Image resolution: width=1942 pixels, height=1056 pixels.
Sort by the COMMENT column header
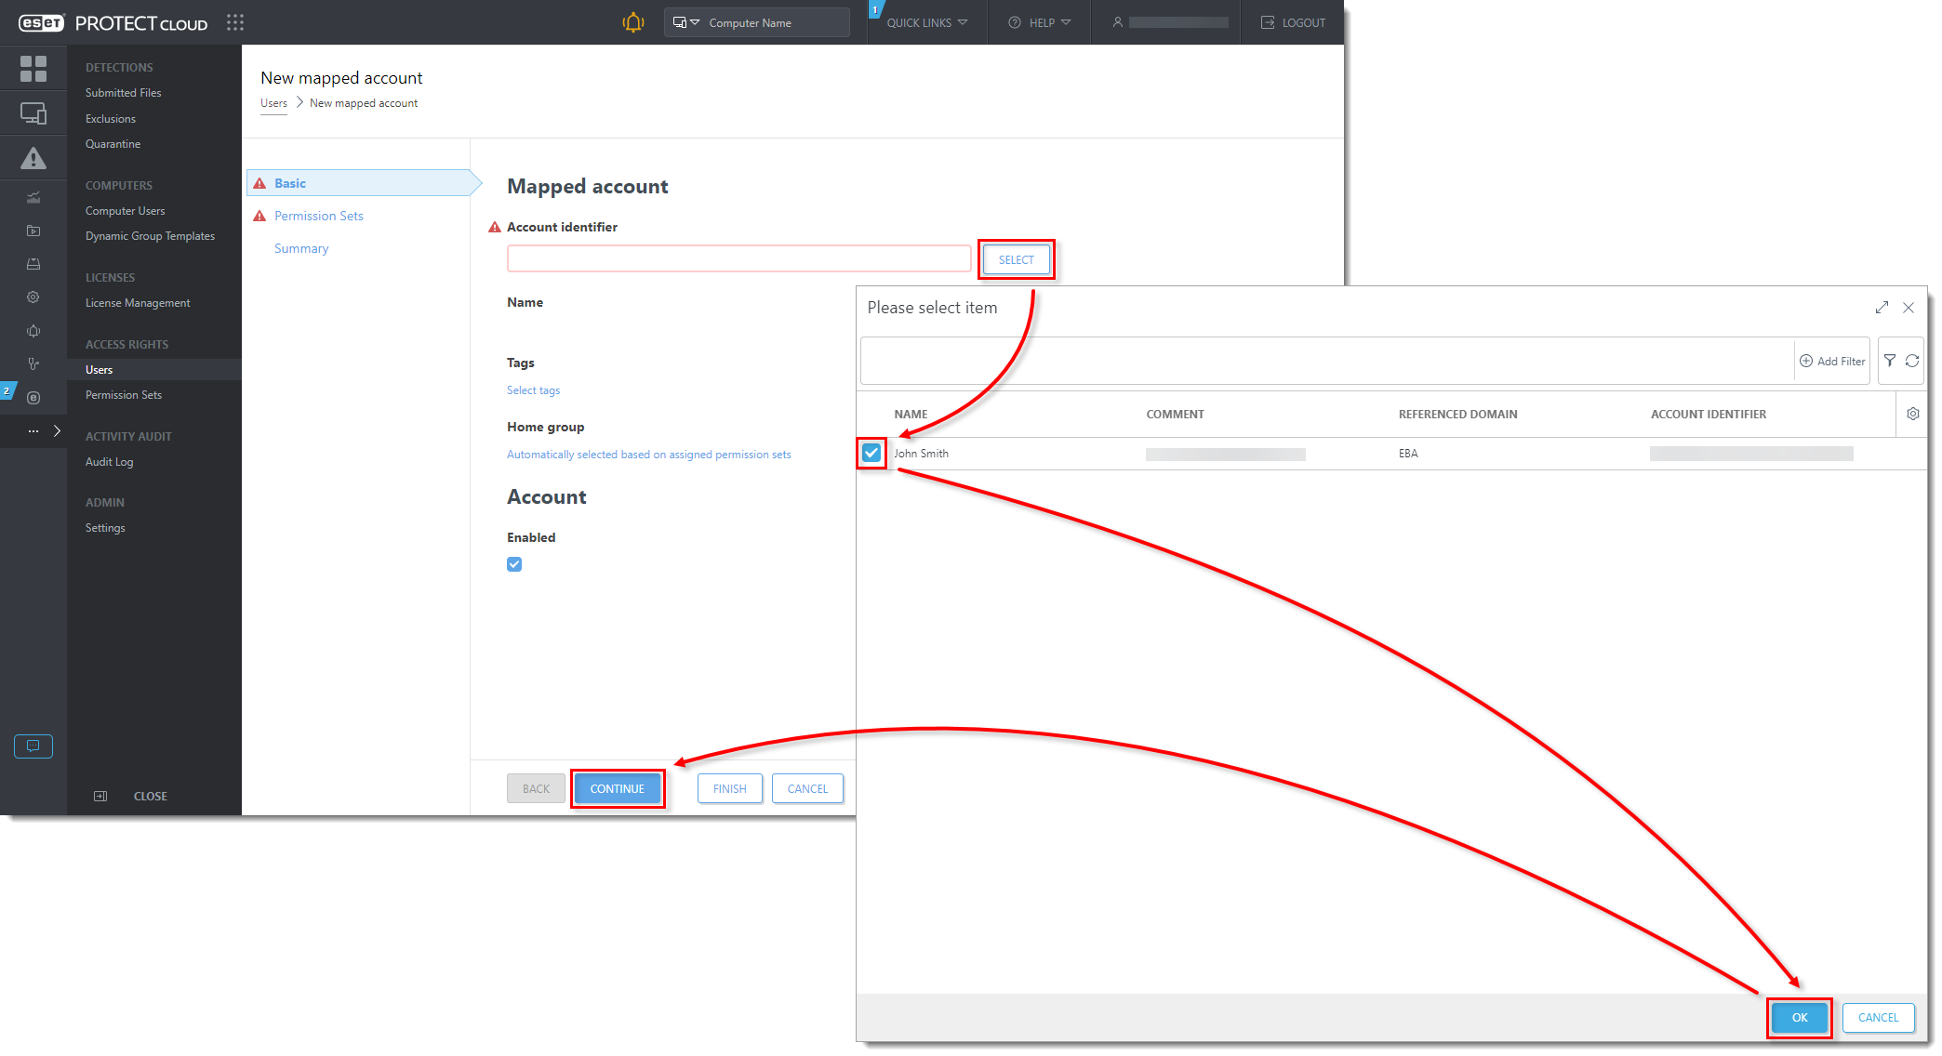[1175, 415]
